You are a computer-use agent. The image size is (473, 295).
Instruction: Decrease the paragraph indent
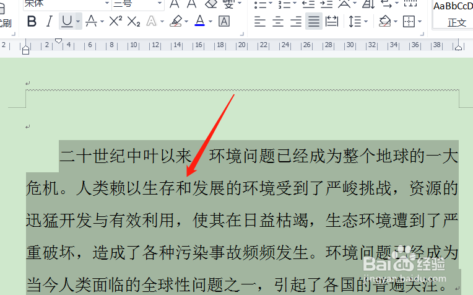point(308,4)
